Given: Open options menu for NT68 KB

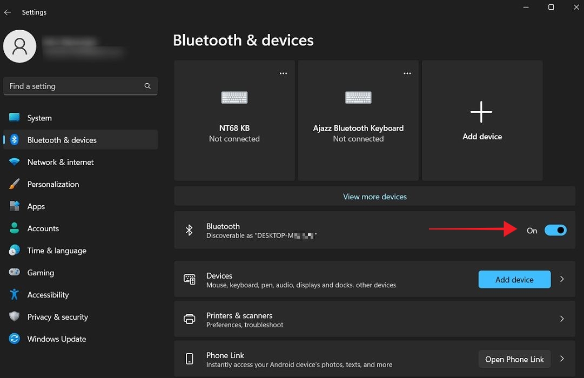Looking at the screenshot, I should 283,73.
